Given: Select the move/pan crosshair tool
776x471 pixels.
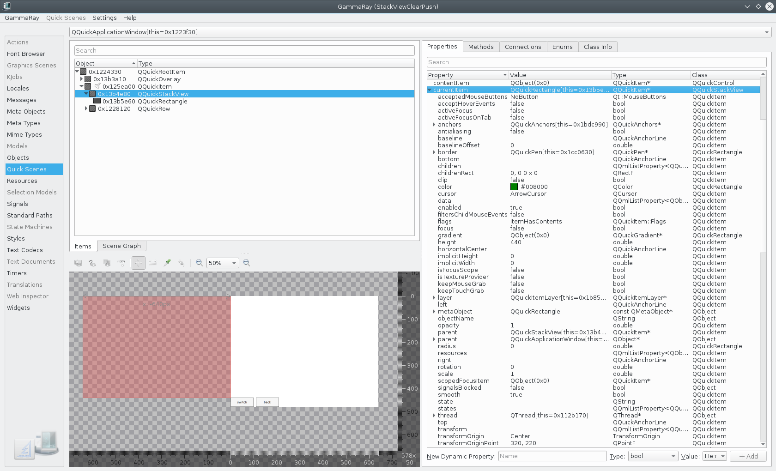Looking at the screenshot, I should pyautogui.click(x=138, y=263).
